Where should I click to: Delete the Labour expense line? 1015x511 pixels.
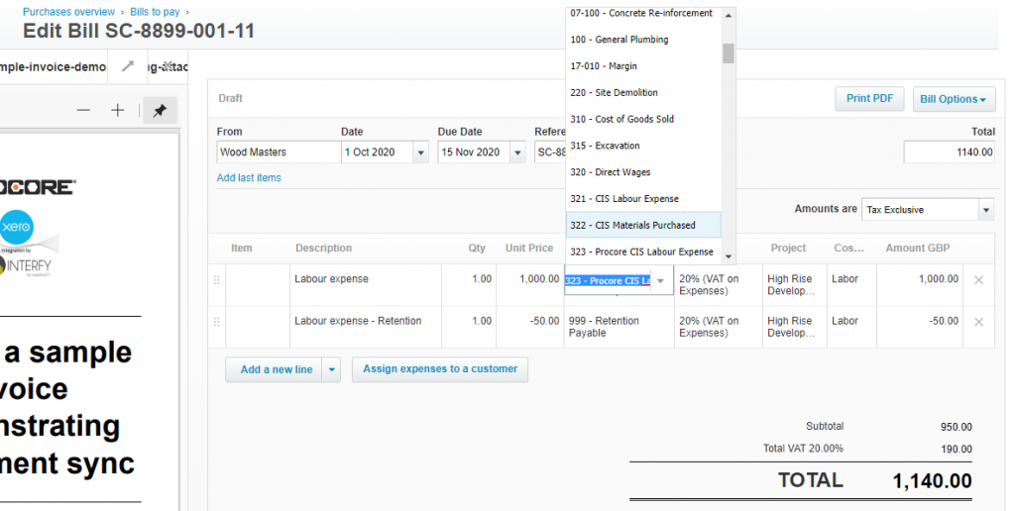(x=978, y=280)
